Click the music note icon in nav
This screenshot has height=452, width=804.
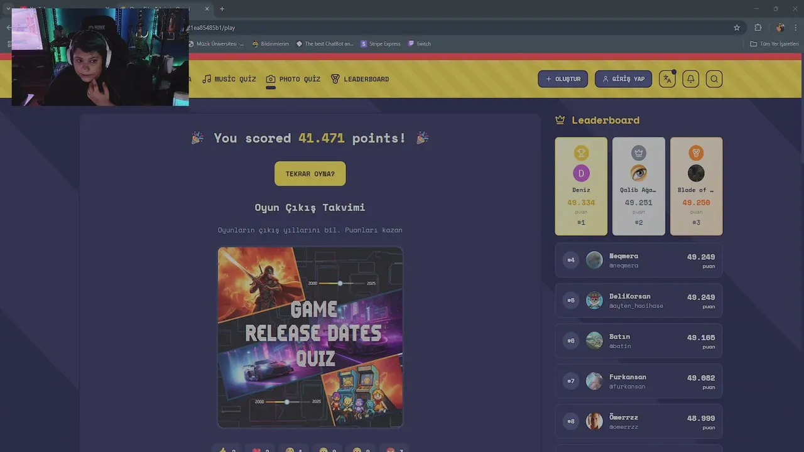click(207, 79)
